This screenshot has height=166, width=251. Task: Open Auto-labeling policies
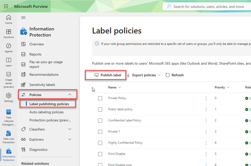pyautogui.click(x=46, y=112)
